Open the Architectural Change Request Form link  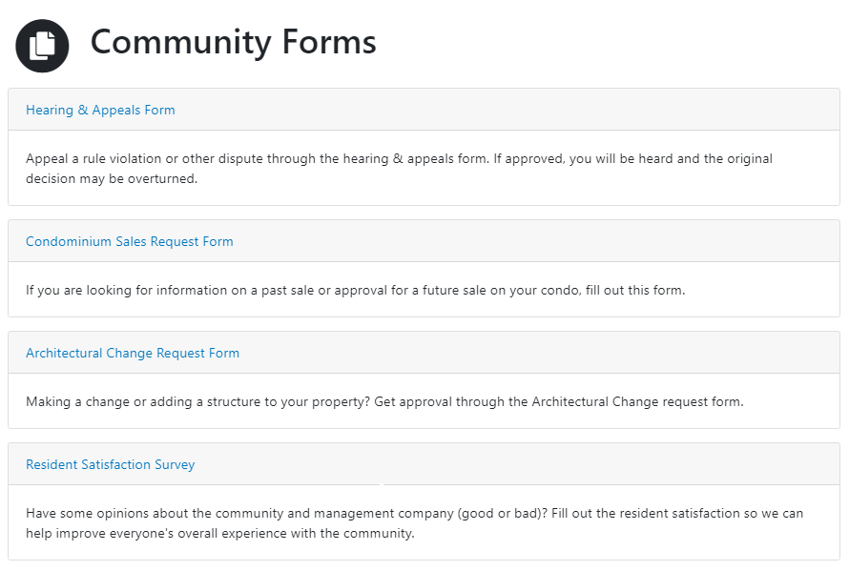point(133,353)
